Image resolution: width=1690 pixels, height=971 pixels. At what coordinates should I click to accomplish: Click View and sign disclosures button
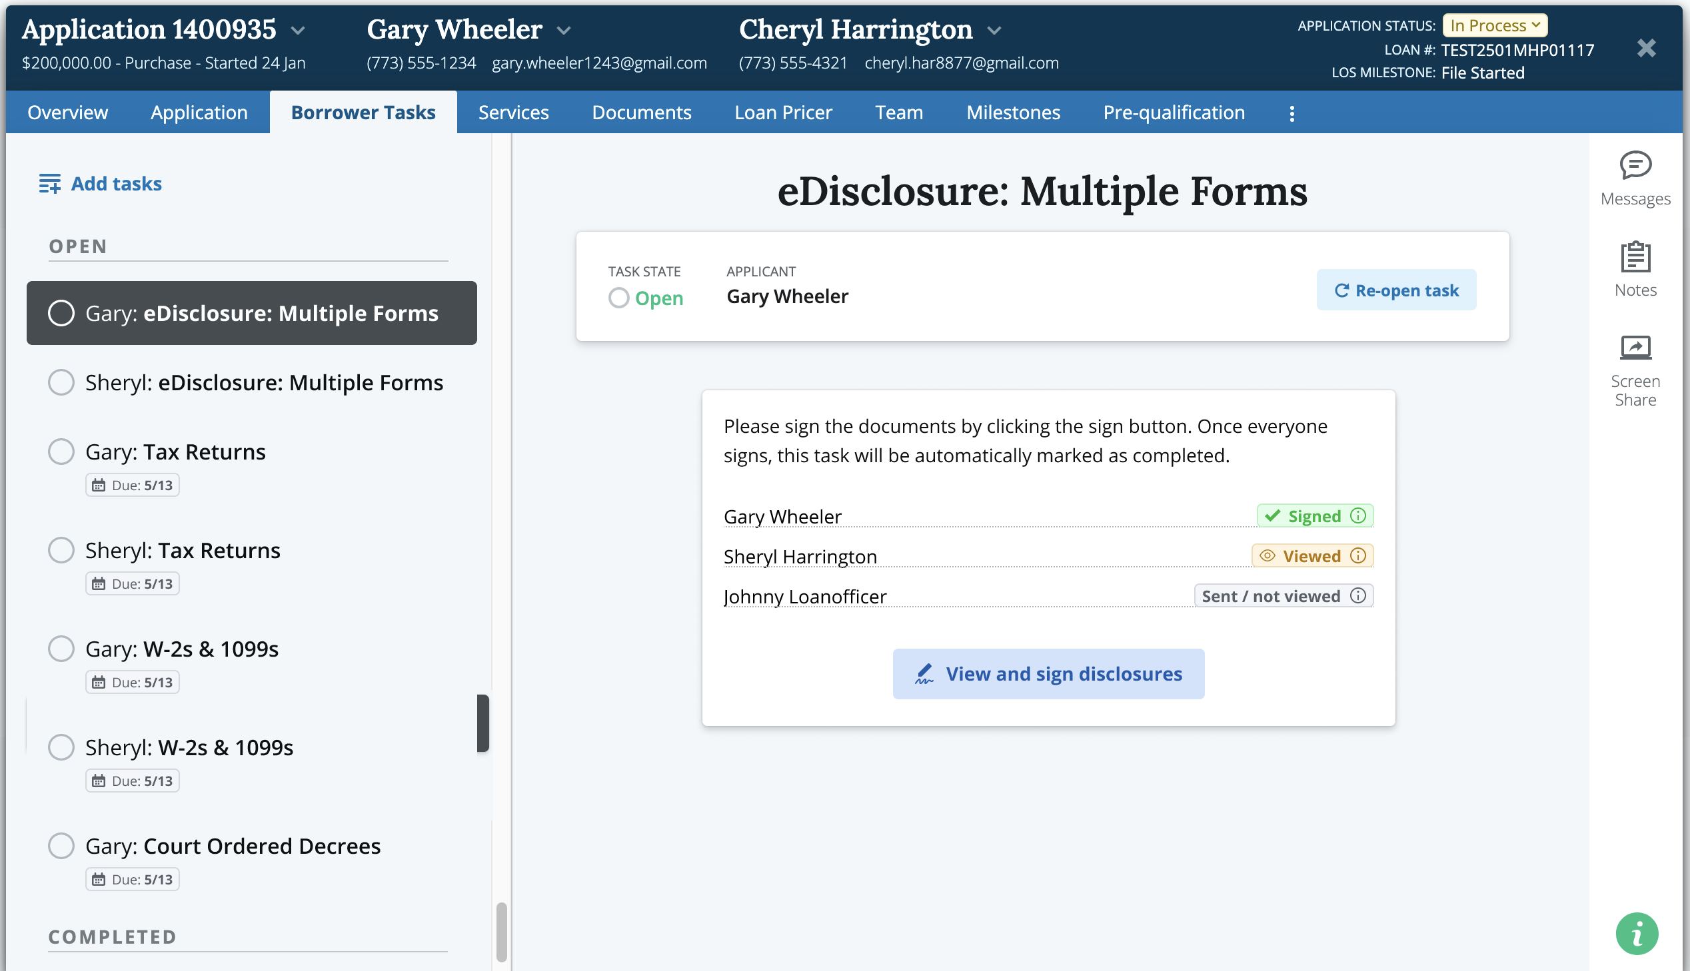(x=1048, y=673)
